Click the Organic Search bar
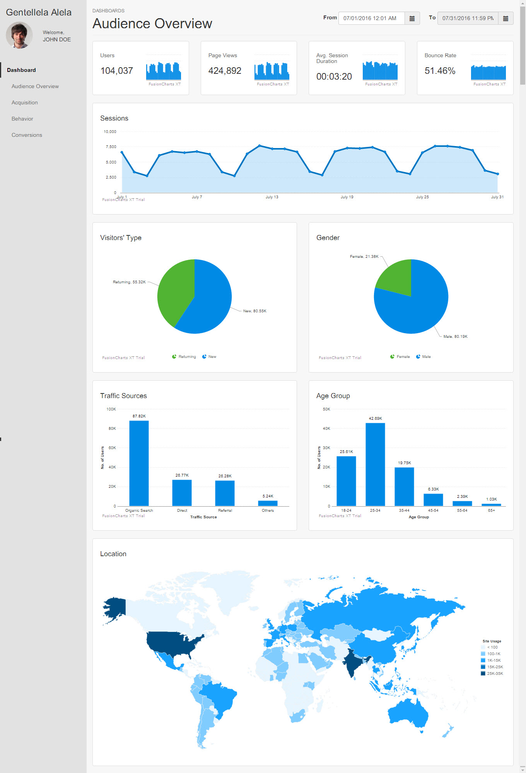Screen dimensions: 526x773 [x=139, y=463]
